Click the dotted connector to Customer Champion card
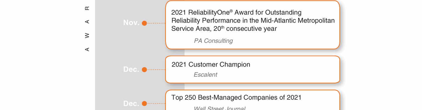The image size is (422, 110). click(156, 70)
